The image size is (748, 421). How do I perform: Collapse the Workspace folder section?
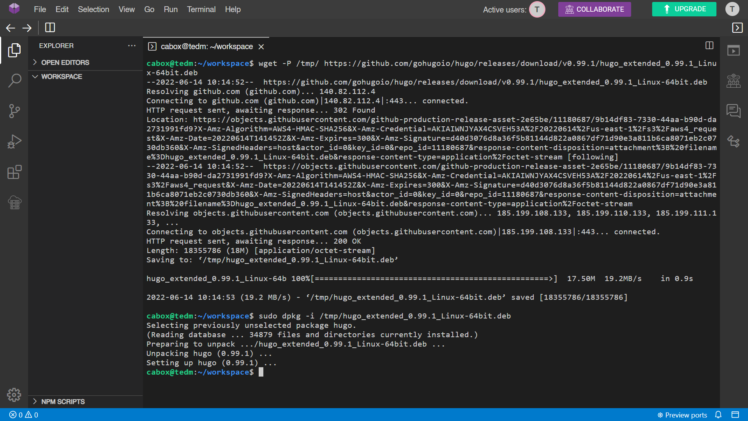[62, 76]
